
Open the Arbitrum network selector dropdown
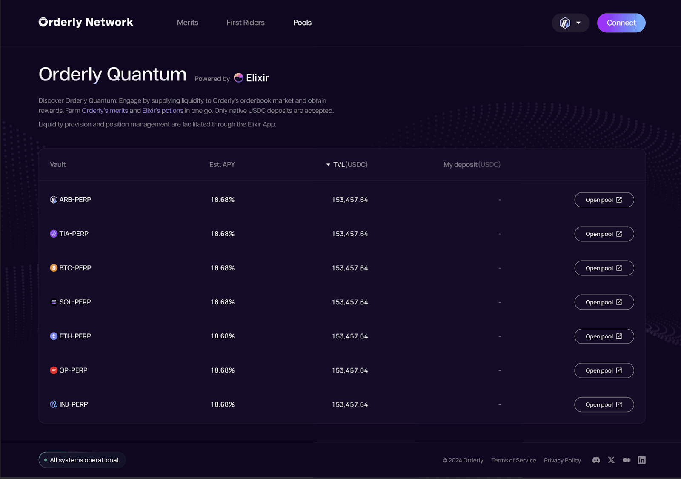(570, 23)
